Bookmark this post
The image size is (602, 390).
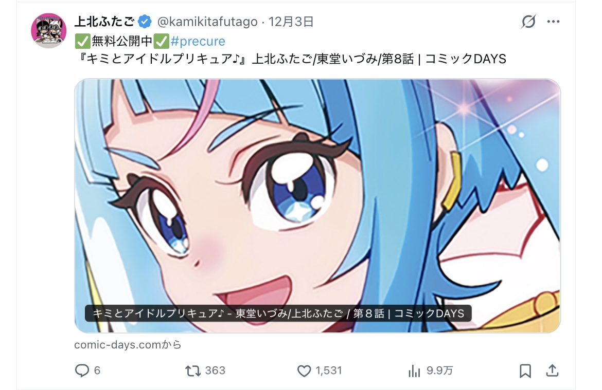(x=525, y=371)
